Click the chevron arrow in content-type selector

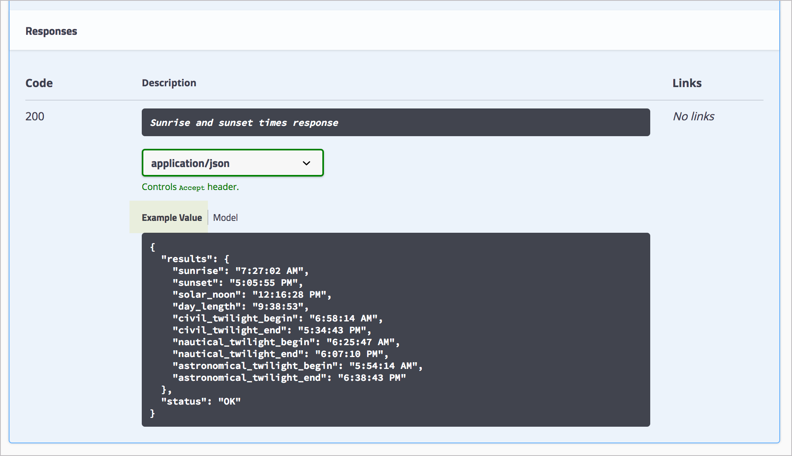pos(307,163)
